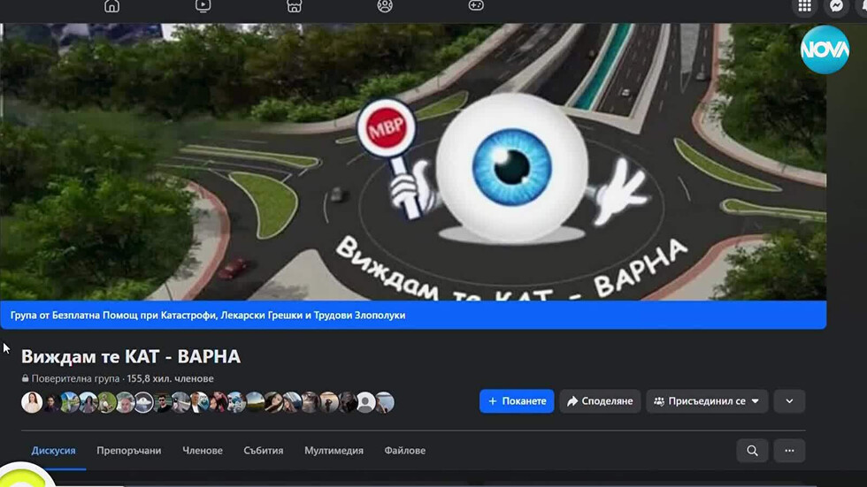Image resolution: width=867 pixels, height=487 pixels.
Task: Click the group cover photo with eyeball
Action: point(413,162)
